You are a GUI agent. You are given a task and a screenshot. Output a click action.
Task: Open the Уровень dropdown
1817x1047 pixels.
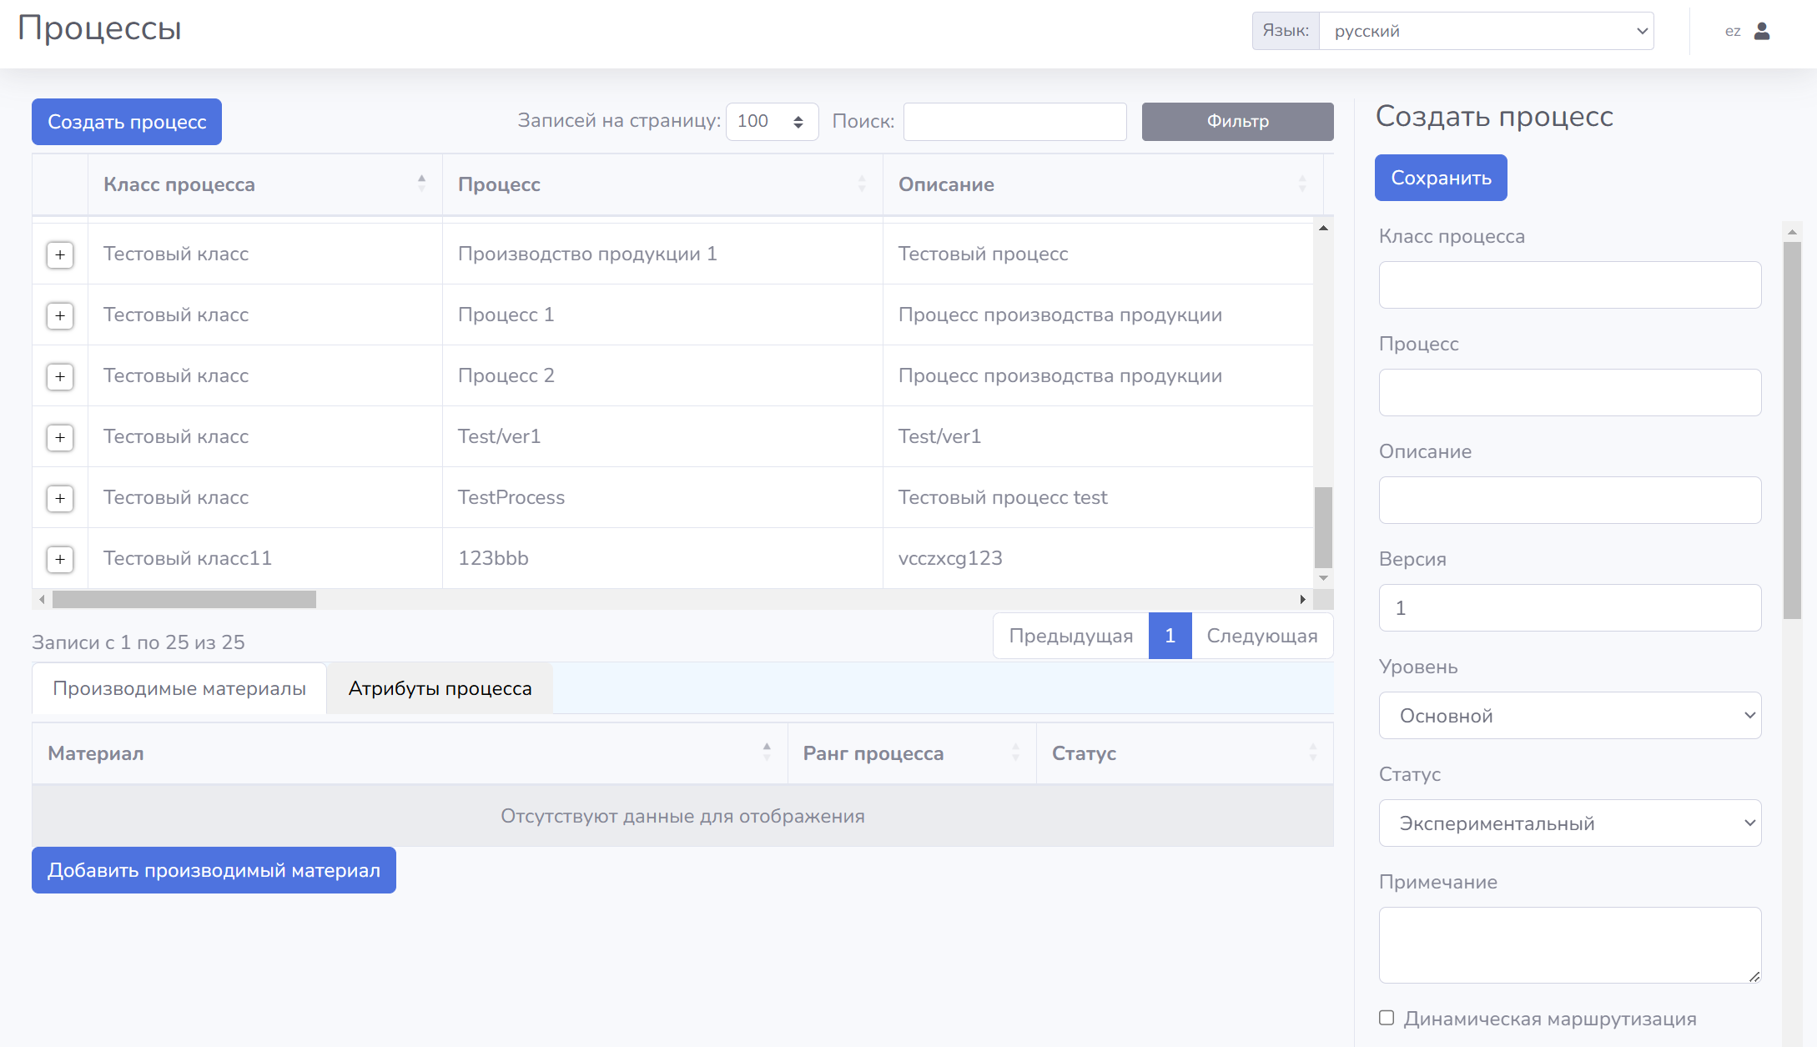1569,716
